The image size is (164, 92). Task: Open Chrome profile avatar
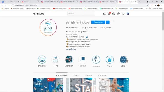158,5
